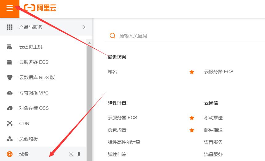Click the CDN network icon
The image size is (265, 161).
pyautogui.click(x=10, y=124)
